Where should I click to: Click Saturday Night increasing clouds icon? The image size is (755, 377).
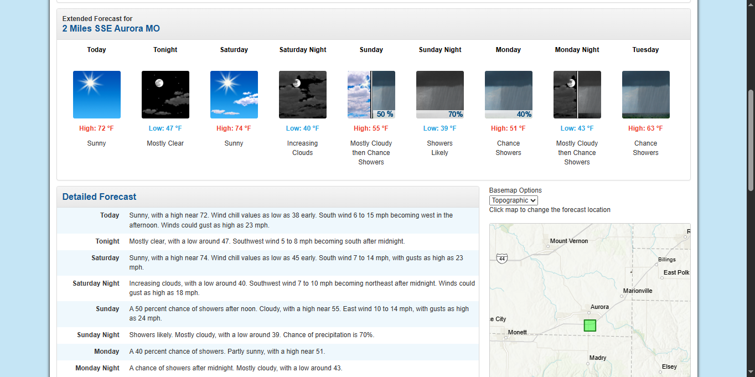(x=302, y=95)
